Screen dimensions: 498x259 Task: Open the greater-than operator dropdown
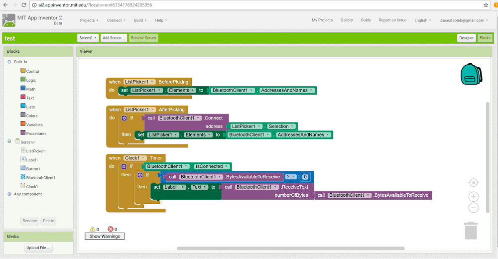coord(290,177)
